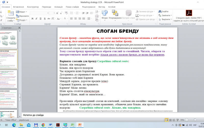Open Word from the taskbar
The height and width of the screenshot is (128, 204).
pos(50,125)
